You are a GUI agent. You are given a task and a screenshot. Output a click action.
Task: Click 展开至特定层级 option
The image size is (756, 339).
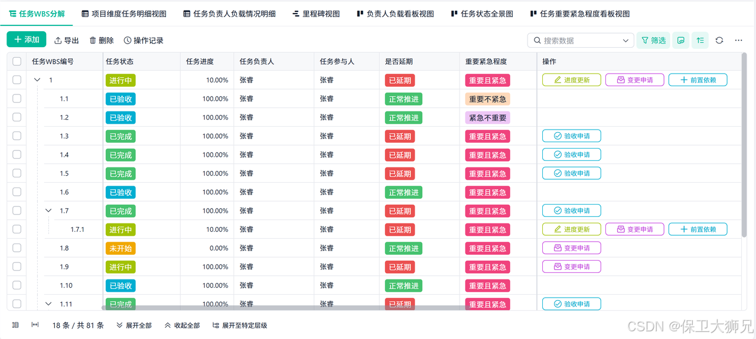pyautogui.click(x=240, y=325)
